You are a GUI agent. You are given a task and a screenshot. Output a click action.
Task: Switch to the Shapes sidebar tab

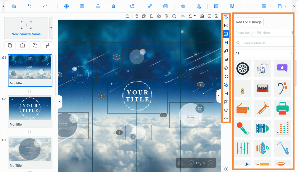click(x=226, y=76)
